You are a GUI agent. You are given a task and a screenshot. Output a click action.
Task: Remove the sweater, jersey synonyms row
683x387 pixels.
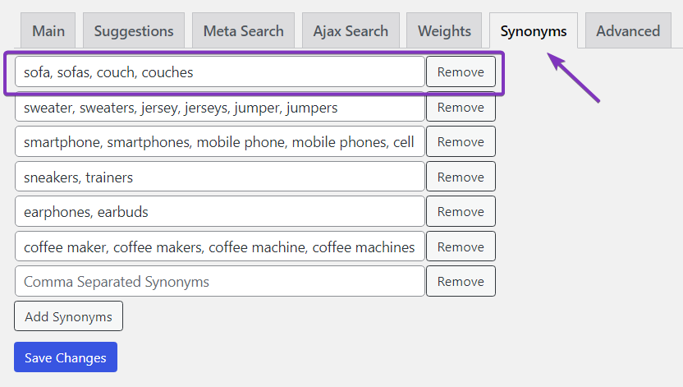[x=461, y=107]
